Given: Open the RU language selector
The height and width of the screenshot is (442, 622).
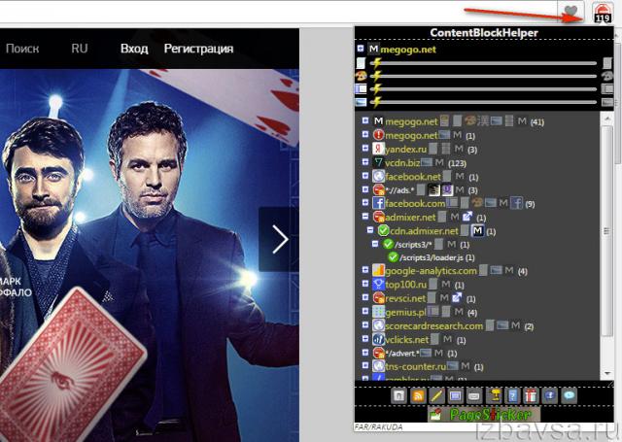Looking at the screenshot, I should [80, 49].
